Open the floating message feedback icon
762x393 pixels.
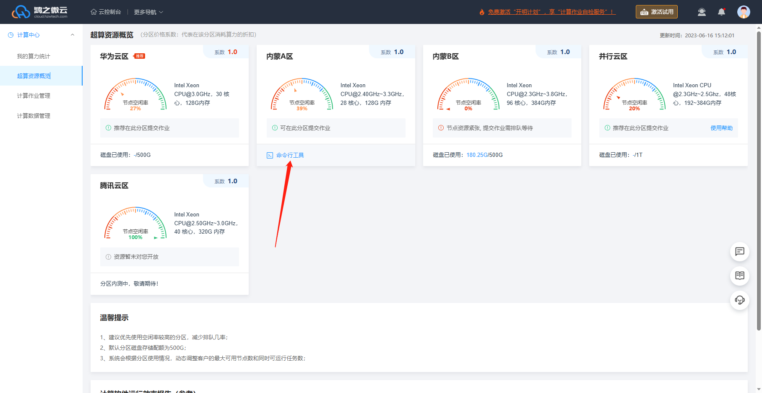(x=740, y=252)
